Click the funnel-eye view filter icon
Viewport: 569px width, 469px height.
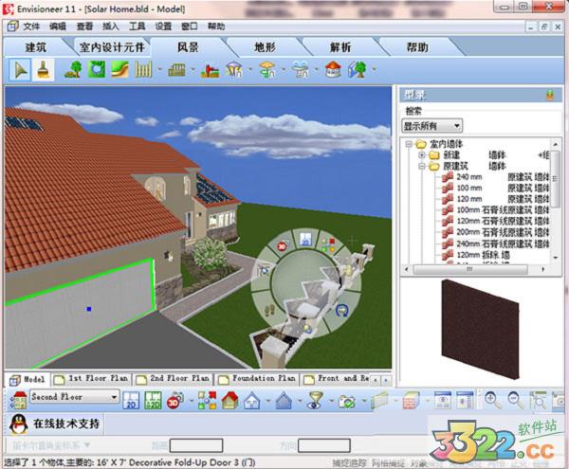[315, 401]
